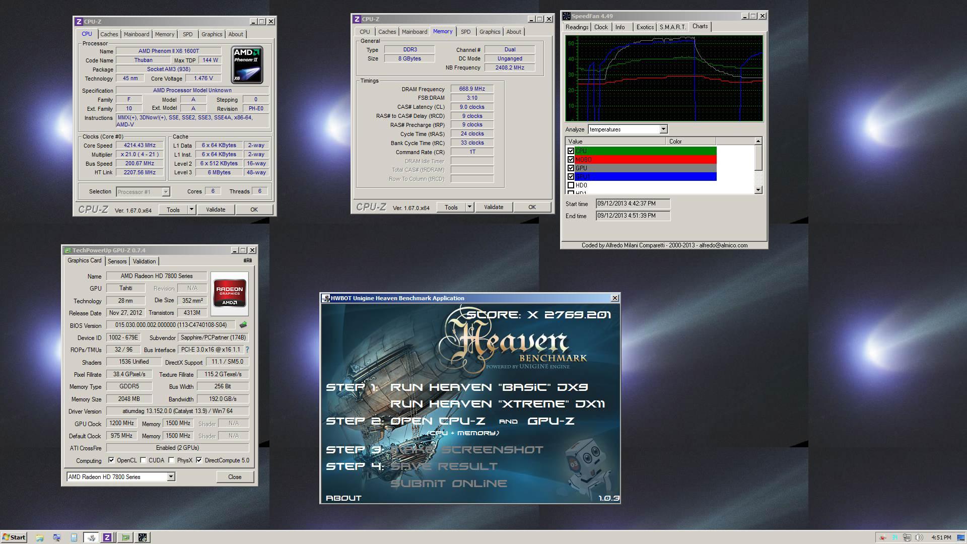Uncheck the blue GPU1 temperature checkbox
This screenshot has width=967, height=544.
tap(571, 176)
